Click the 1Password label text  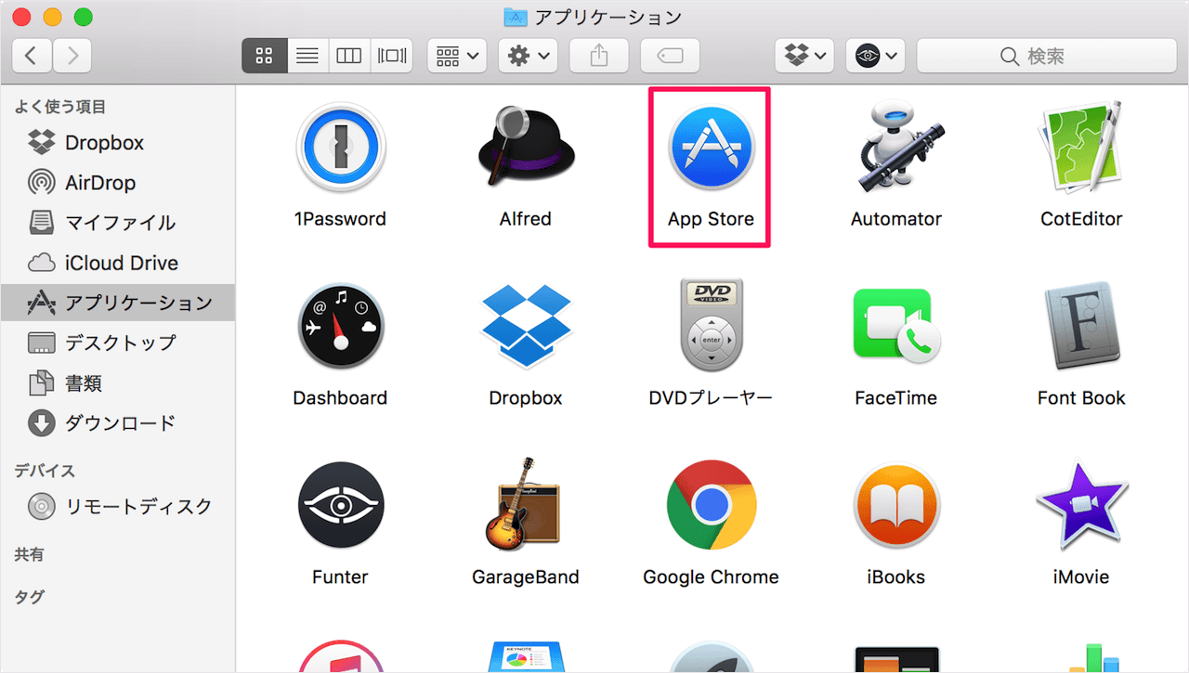pos(340,219)
